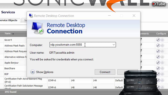Select Certification Path Advertisement Msg (IPv6) name
168x95 pixels.
[x=23, y=80]
